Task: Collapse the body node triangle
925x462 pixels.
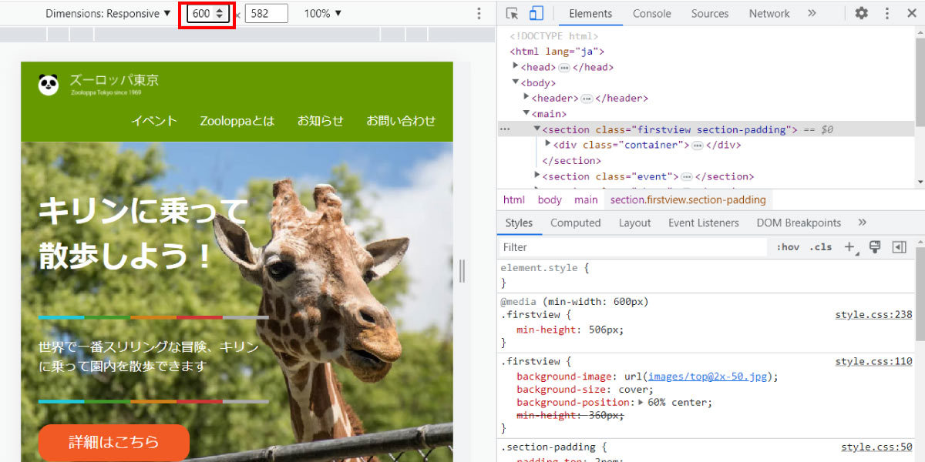Action: pos(516,82)
